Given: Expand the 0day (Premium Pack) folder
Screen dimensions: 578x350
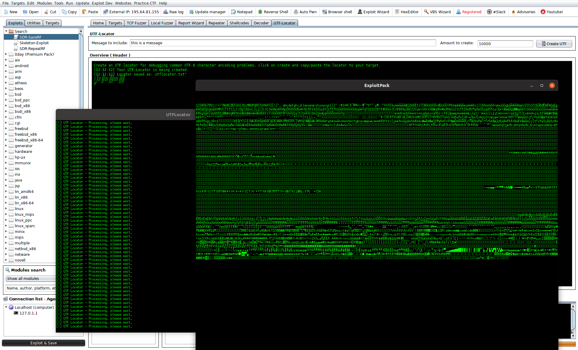Looking at the screenshot, I should pos(6,54).
